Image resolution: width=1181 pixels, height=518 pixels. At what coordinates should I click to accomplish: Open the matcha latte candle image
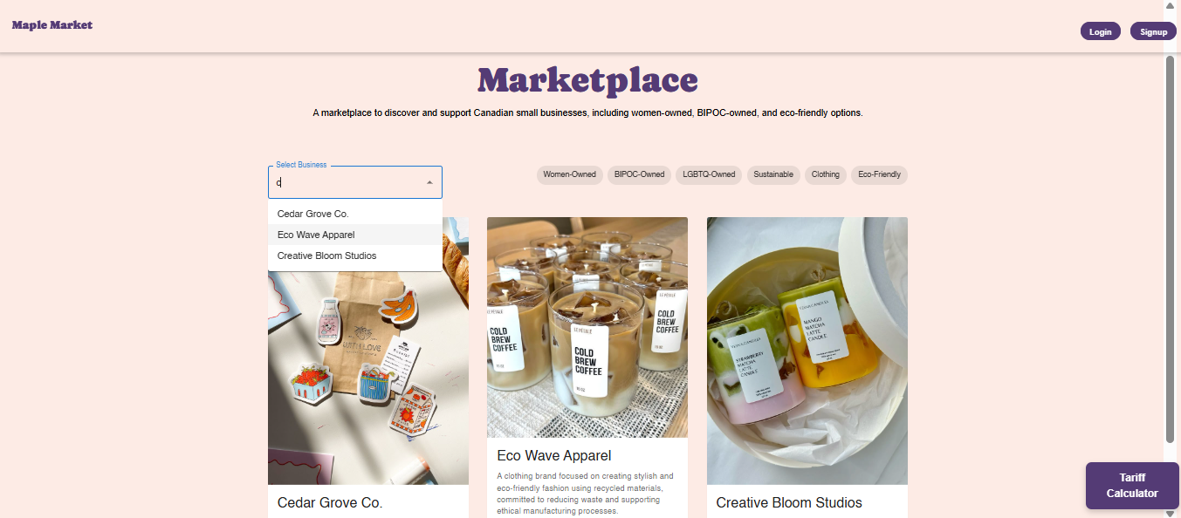click(807, 351)
